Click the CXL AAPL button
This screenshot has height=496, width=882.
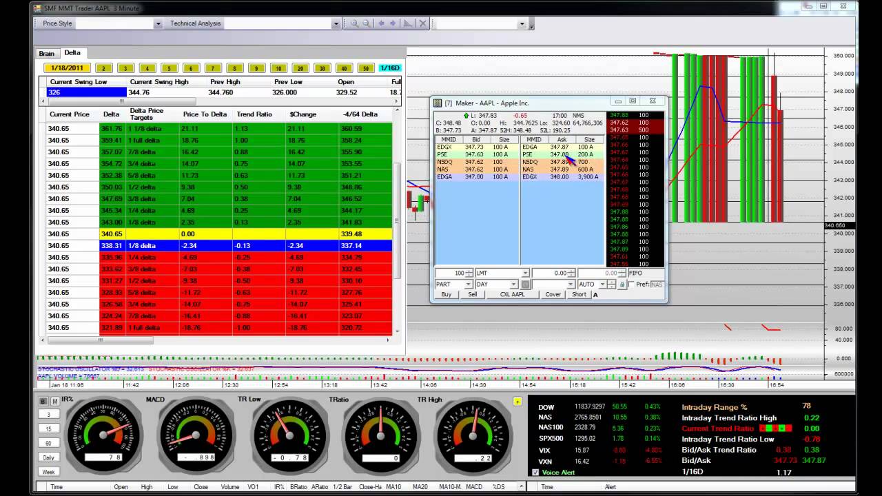point(513,295)
